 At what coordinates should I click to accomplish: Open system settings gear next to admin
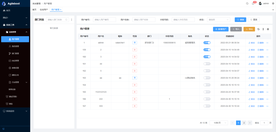point(273,4)
